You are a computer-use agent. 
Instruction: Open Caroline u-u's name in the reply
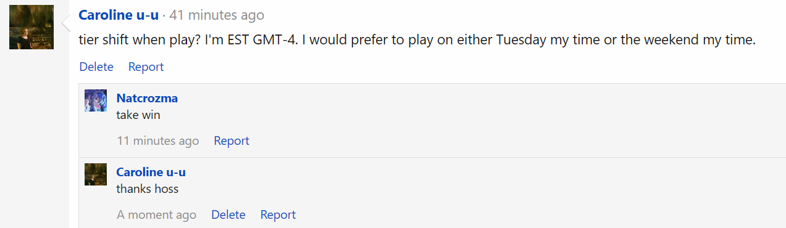click(151, 172)
